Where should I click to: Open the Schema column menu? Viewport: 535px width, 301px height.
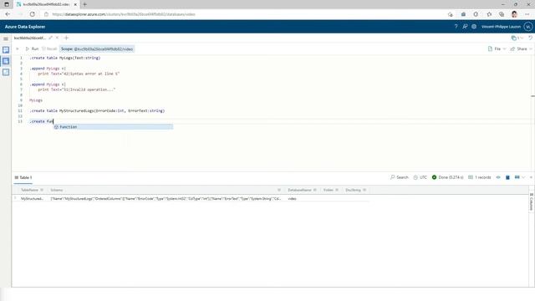[x=278, y=190]
